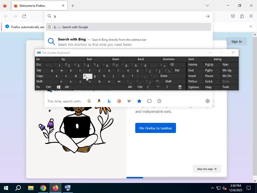This screenshot has height=193, width=257.
Task: Open a new tab with plus button
Action: (x=73, y=6)
